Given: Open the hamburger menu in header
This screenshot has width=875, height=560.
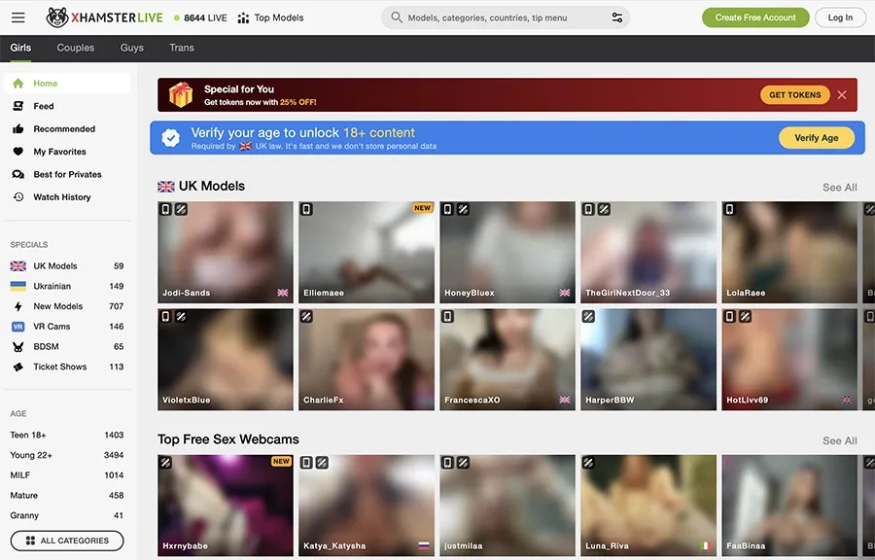Looking at the screenshot, I should [x=19, y=17].
